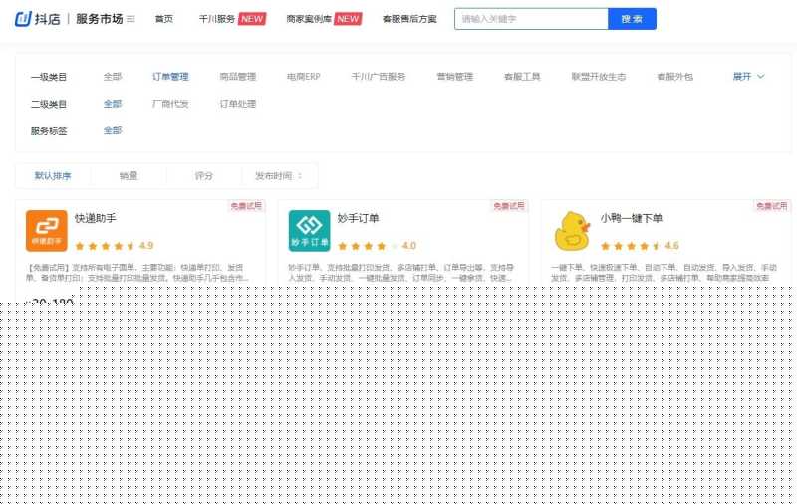The height and width of the screenshot is (504, 797).
Task: Open the 小鸭一键下单 duck icon
Action: pyautogui.click(x=572, y=231)
